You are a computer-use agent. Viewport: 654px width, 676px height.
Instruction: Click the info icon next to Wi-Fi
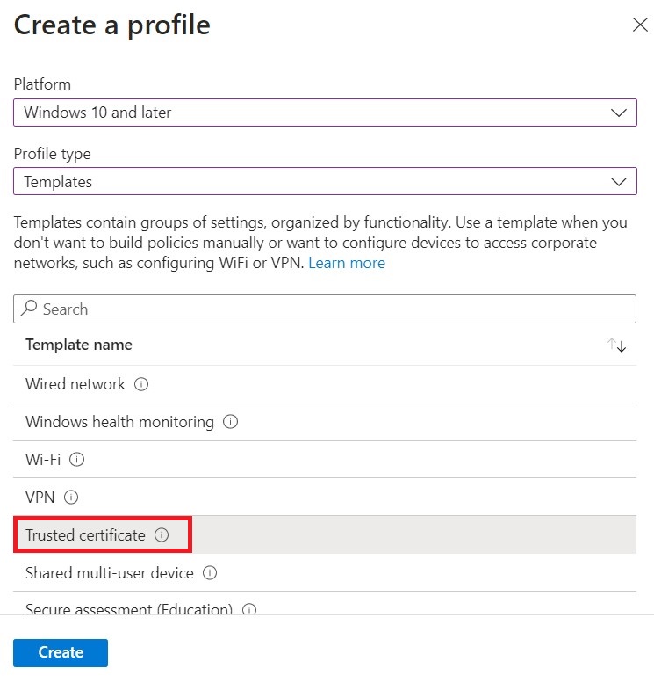pos(77,459)
